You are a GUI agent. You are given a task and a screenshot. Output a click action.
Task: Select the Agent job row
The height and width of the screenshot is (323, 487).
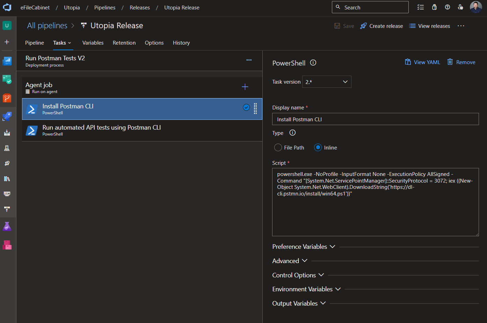point(142,87)
